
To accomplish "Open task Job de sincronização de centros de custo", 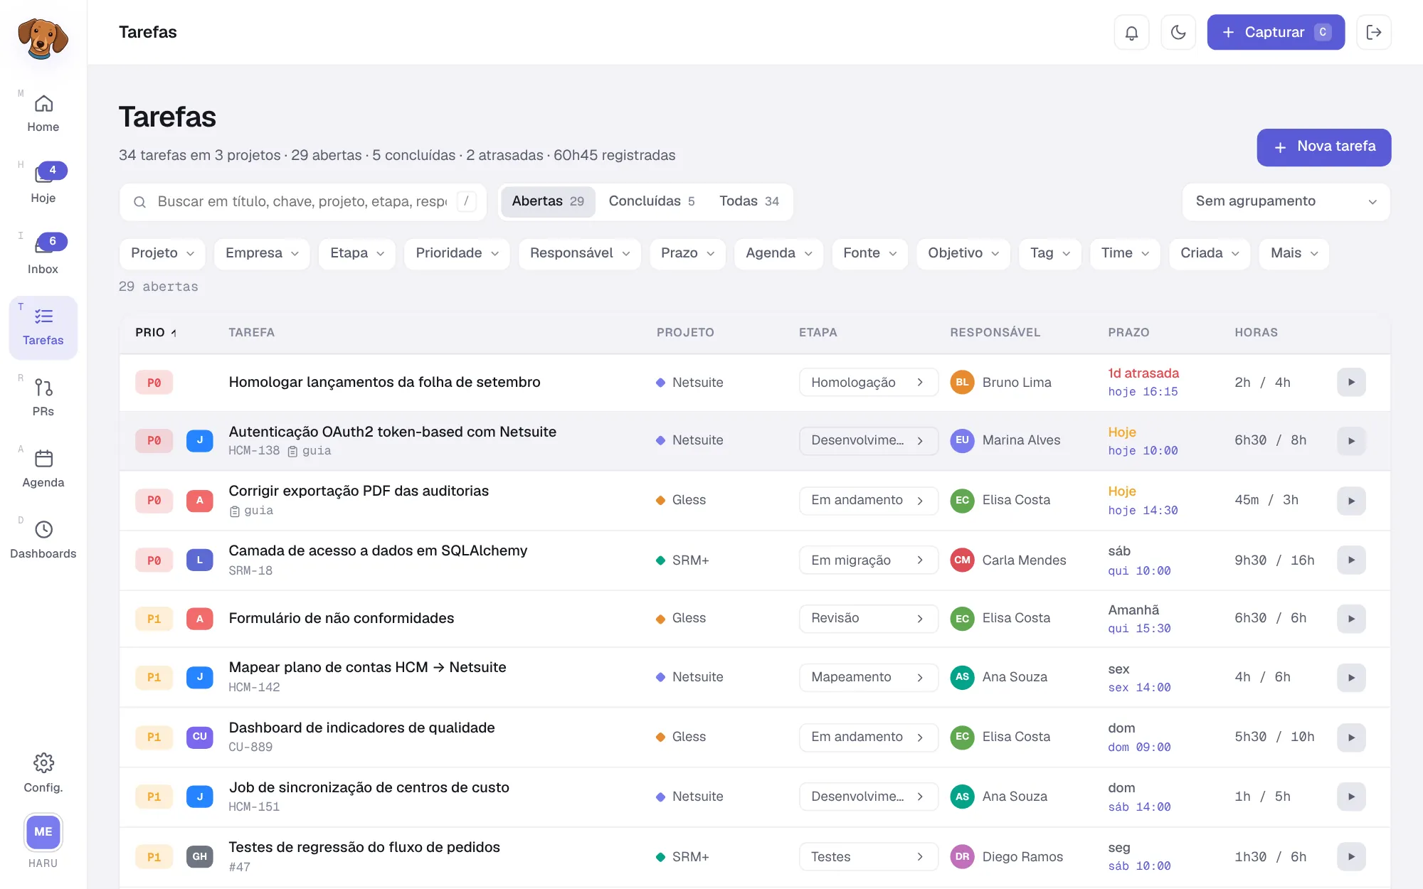I will point(369,787).
